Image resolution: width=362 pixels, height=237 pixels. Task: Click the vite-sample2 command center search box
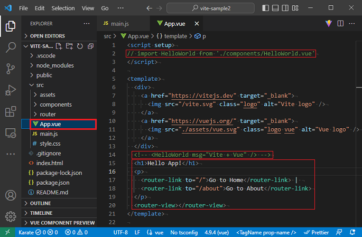click(210, 8)
